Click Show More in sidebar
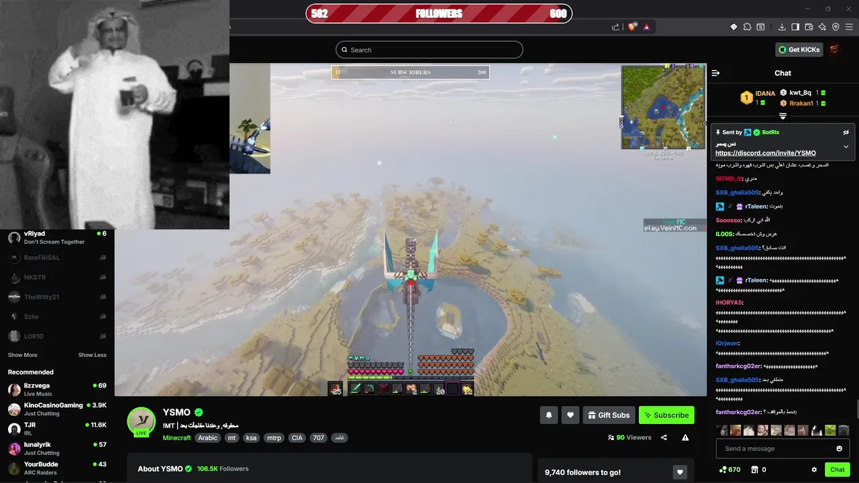859x483 pixels. tap(22, 355)
